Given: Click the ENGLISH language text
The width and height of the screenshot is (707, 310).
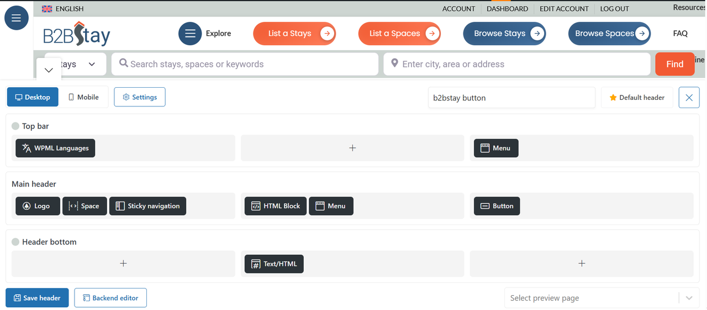Looking at the screenshot, I should point(70,9).
